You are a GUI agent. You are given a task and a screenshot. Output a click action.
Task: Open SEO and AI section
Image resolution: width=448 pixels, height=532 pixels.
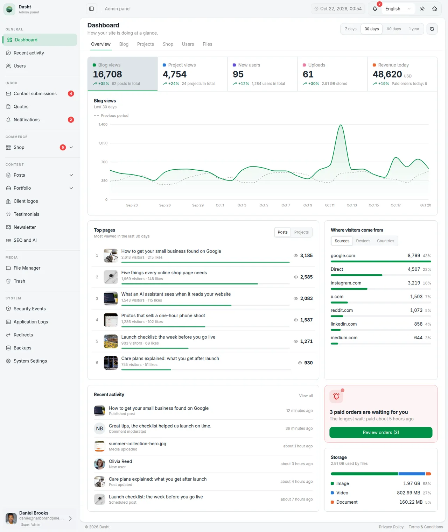(x=40, y=240)
